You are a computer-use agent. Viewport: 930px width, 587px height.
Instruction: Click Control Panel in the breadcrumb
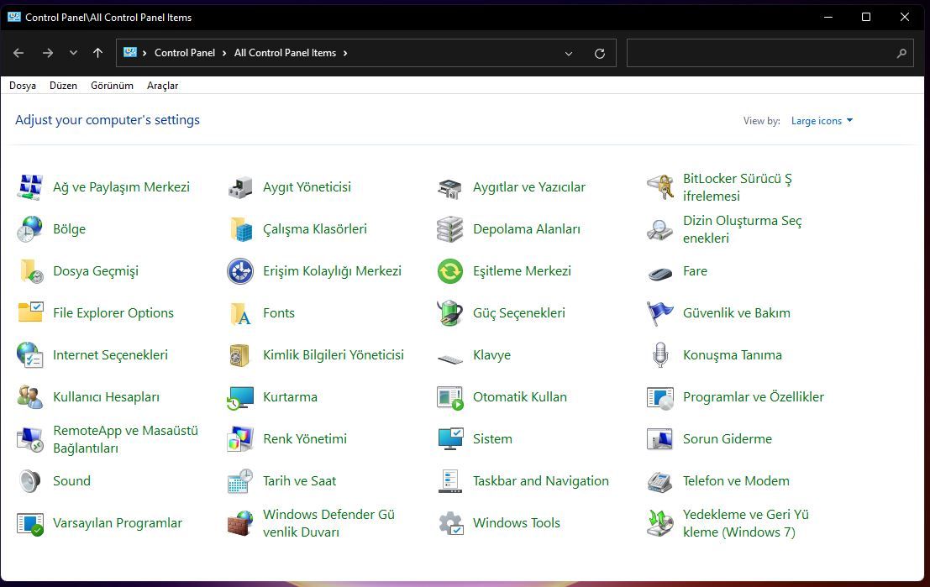click(185, 53)
